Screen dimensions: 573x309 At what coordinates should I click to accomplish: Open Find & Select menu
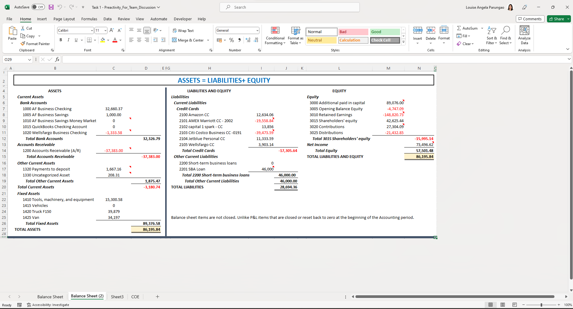point(506,36)
